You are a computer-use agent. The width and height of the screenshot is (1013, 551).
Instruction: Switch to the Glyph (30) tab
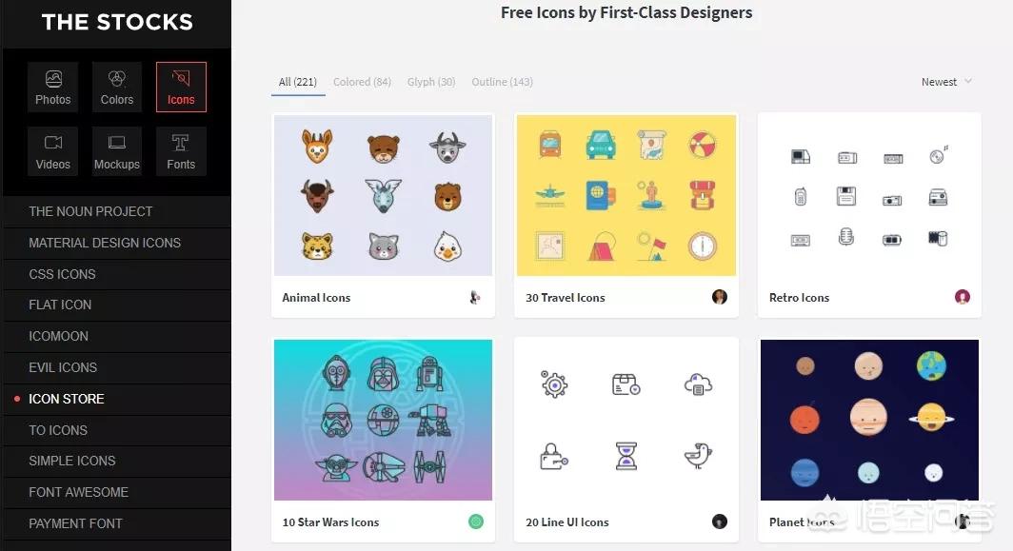tap(431, 82)
